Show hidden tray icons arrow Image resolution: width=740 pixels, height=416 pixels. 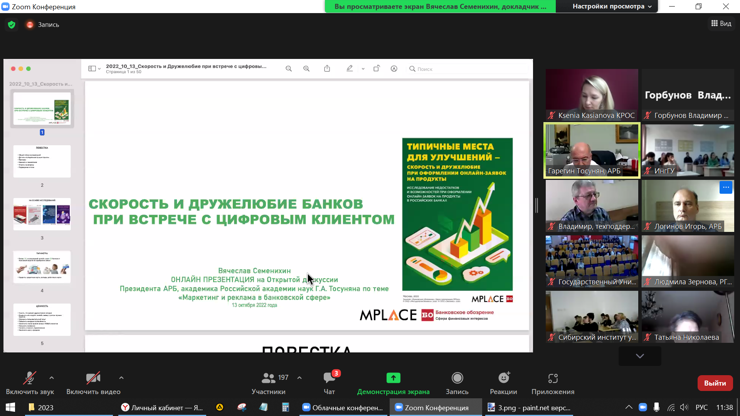[629, 408]
